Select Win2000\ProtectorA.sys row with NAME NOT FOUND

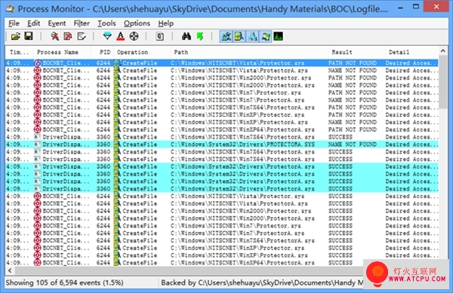(222, 85)
